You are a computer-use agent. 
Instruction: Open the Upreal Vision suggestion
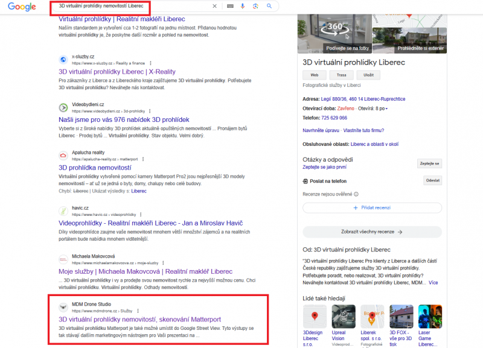(x=344, y=326)
